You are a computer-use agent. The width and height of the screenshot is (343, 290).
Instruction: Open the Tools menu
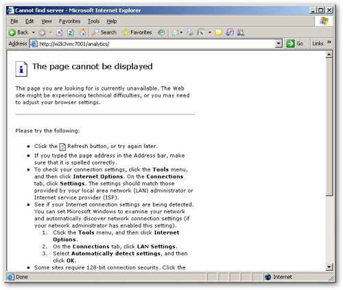[93, 21]
